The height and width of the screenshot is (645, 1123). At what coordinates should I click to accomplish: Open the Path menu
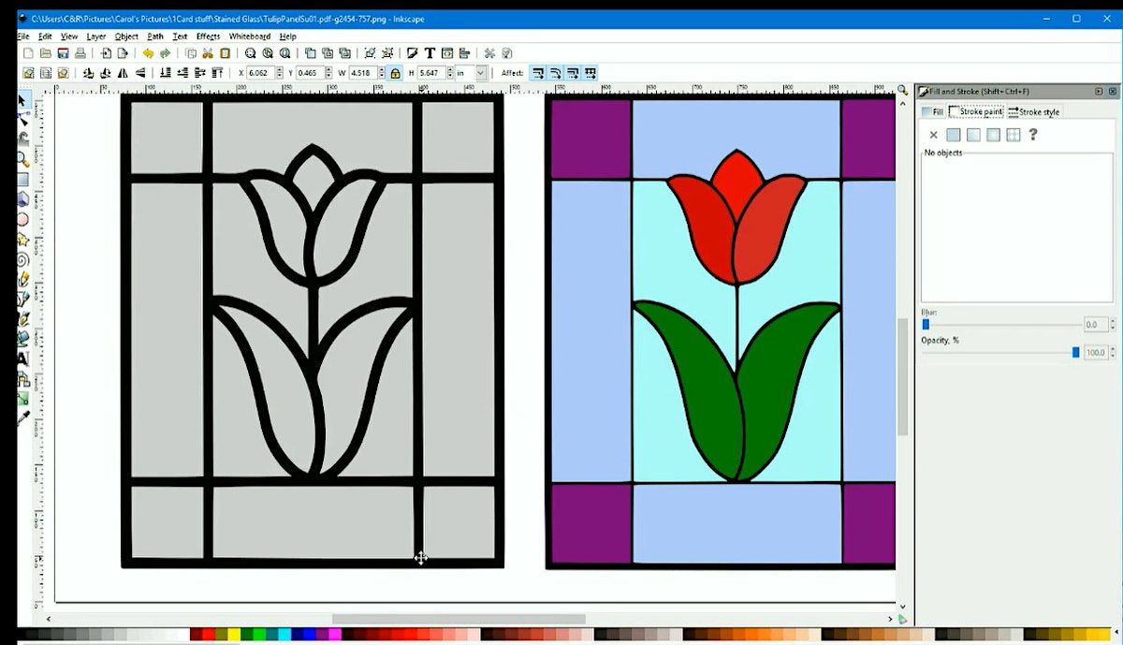pyautogui.click(x=155, y=37)
